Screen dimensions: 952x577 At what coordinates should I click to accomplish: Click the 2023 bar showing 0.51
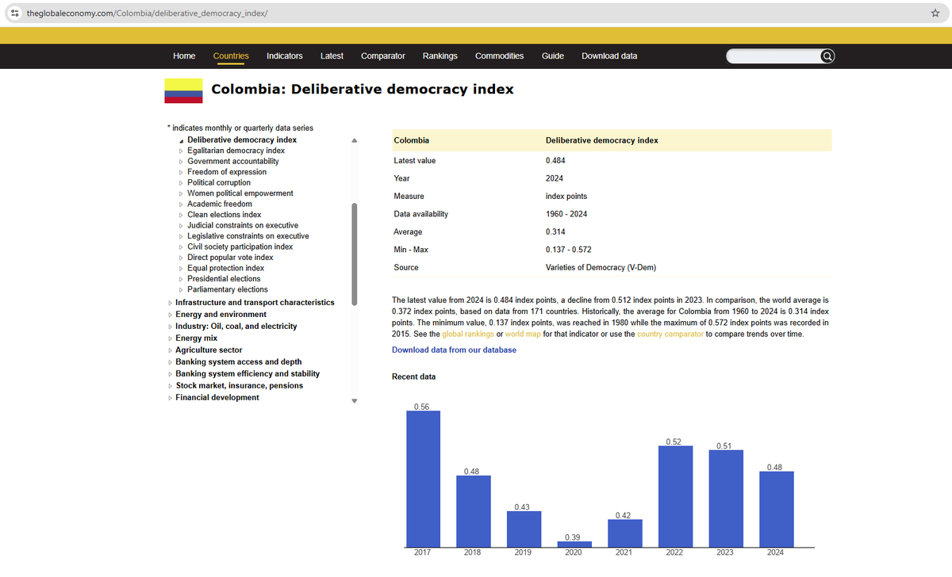(x=726, y=499)
